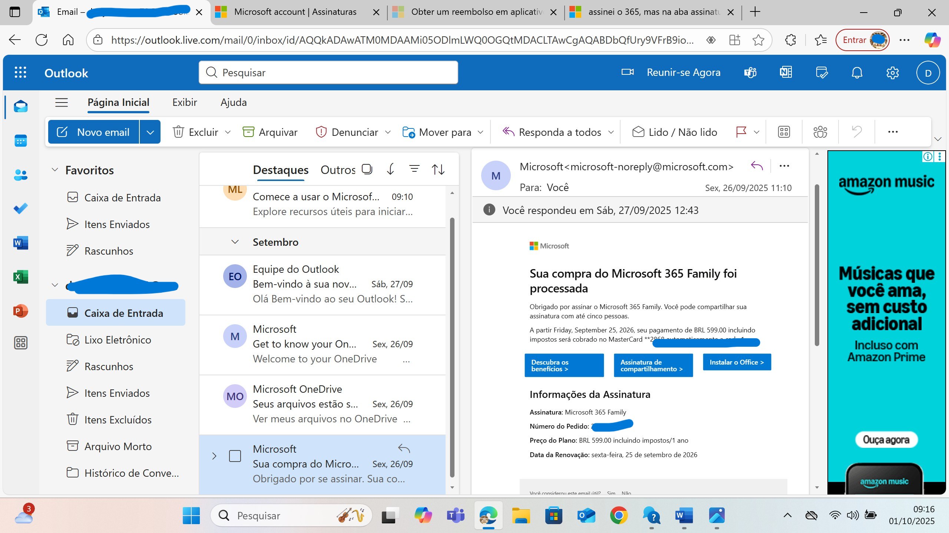Click the sort arrows in message list
This screenshot has height=533, width=949.
click(438, 170)
